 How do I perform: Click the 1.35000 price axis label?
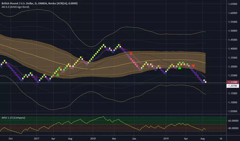click(x=233, y=58)
